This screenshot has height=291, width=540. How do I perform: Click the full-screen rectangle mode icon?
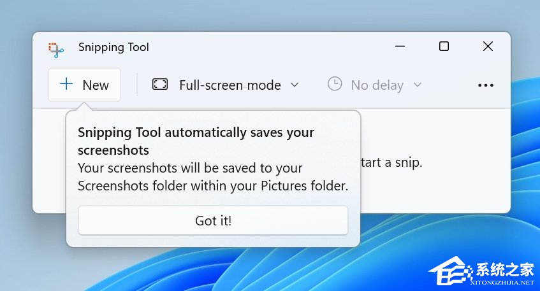pos(160,84)
